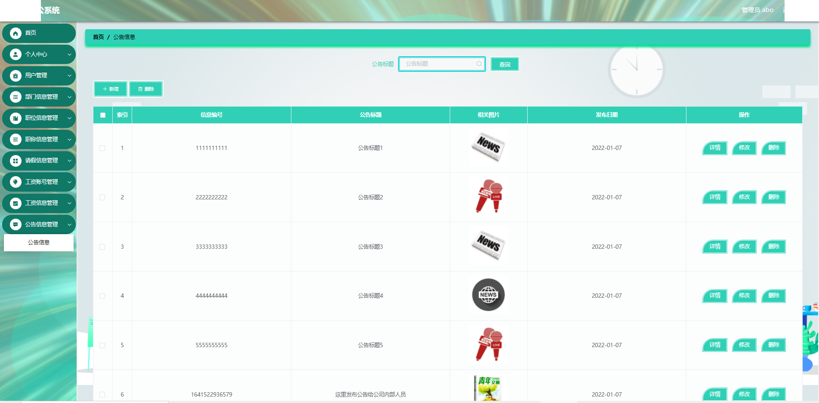Image resolution: width=819 pixels, height=403 pixels.
Task: Open the 首页 sidebar menu item
Action: [x=39, y=33]
